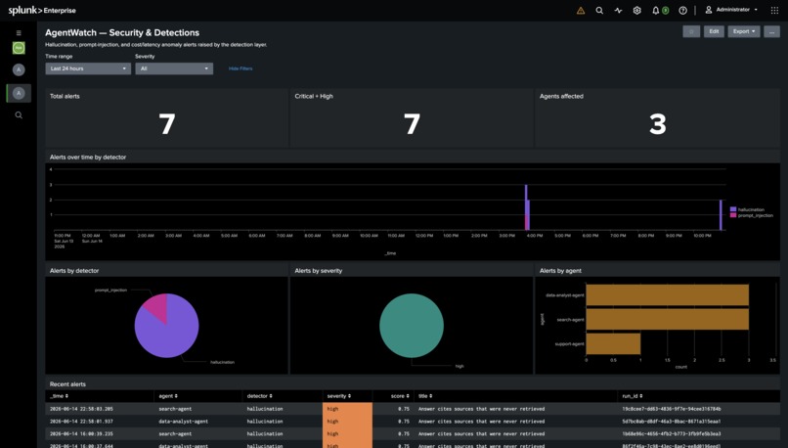Open the highlighted A app in sidebar

[x=19, y=93]
